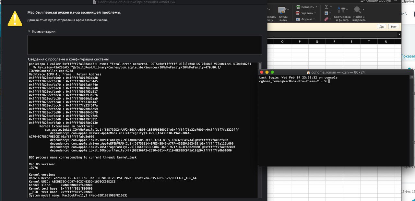Viewport: 415px width, 201px height.
Task: Open the Вставить dropdown arrow
Action: click(x=316, y=7)
